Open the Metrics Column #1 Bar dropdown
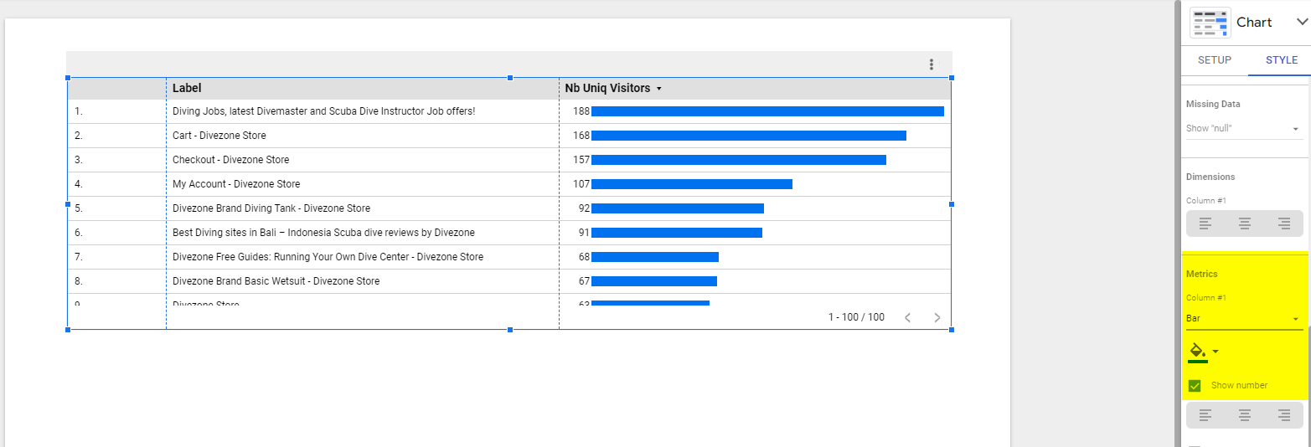 click(1244, 319)
